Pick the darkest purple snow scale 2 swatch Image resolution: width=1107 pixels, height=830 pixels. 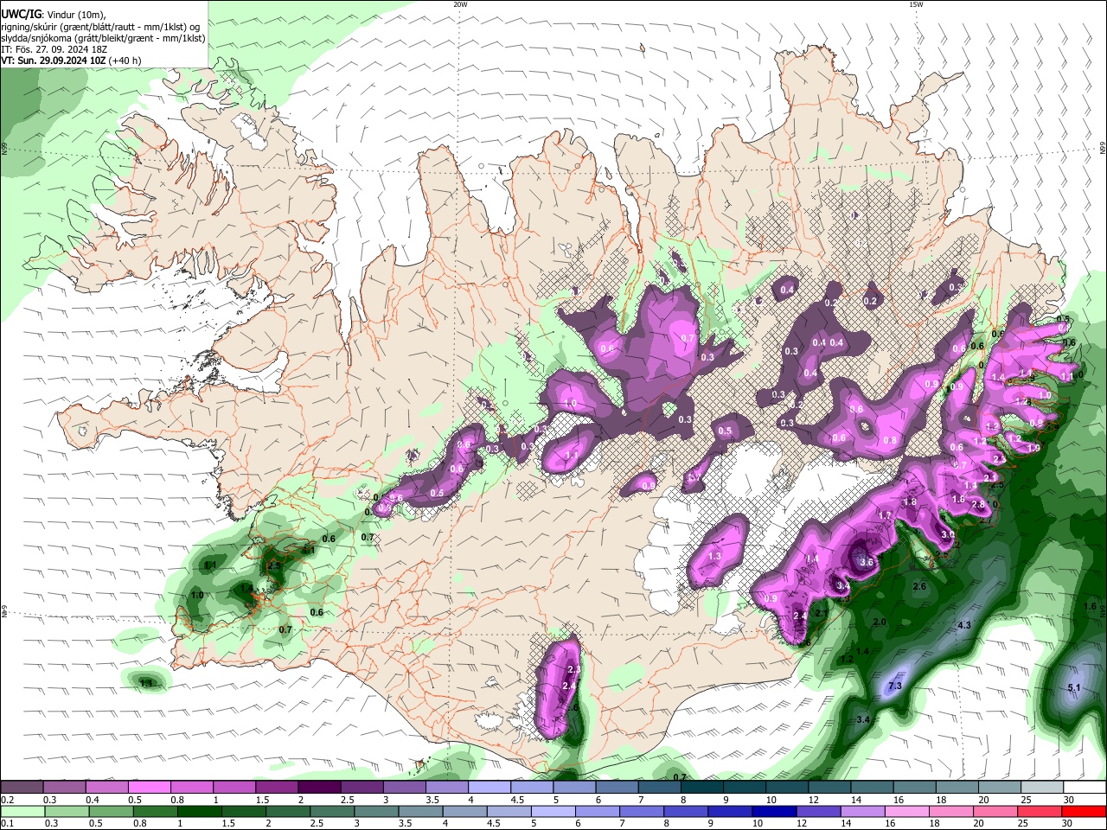tap(319, 787)
